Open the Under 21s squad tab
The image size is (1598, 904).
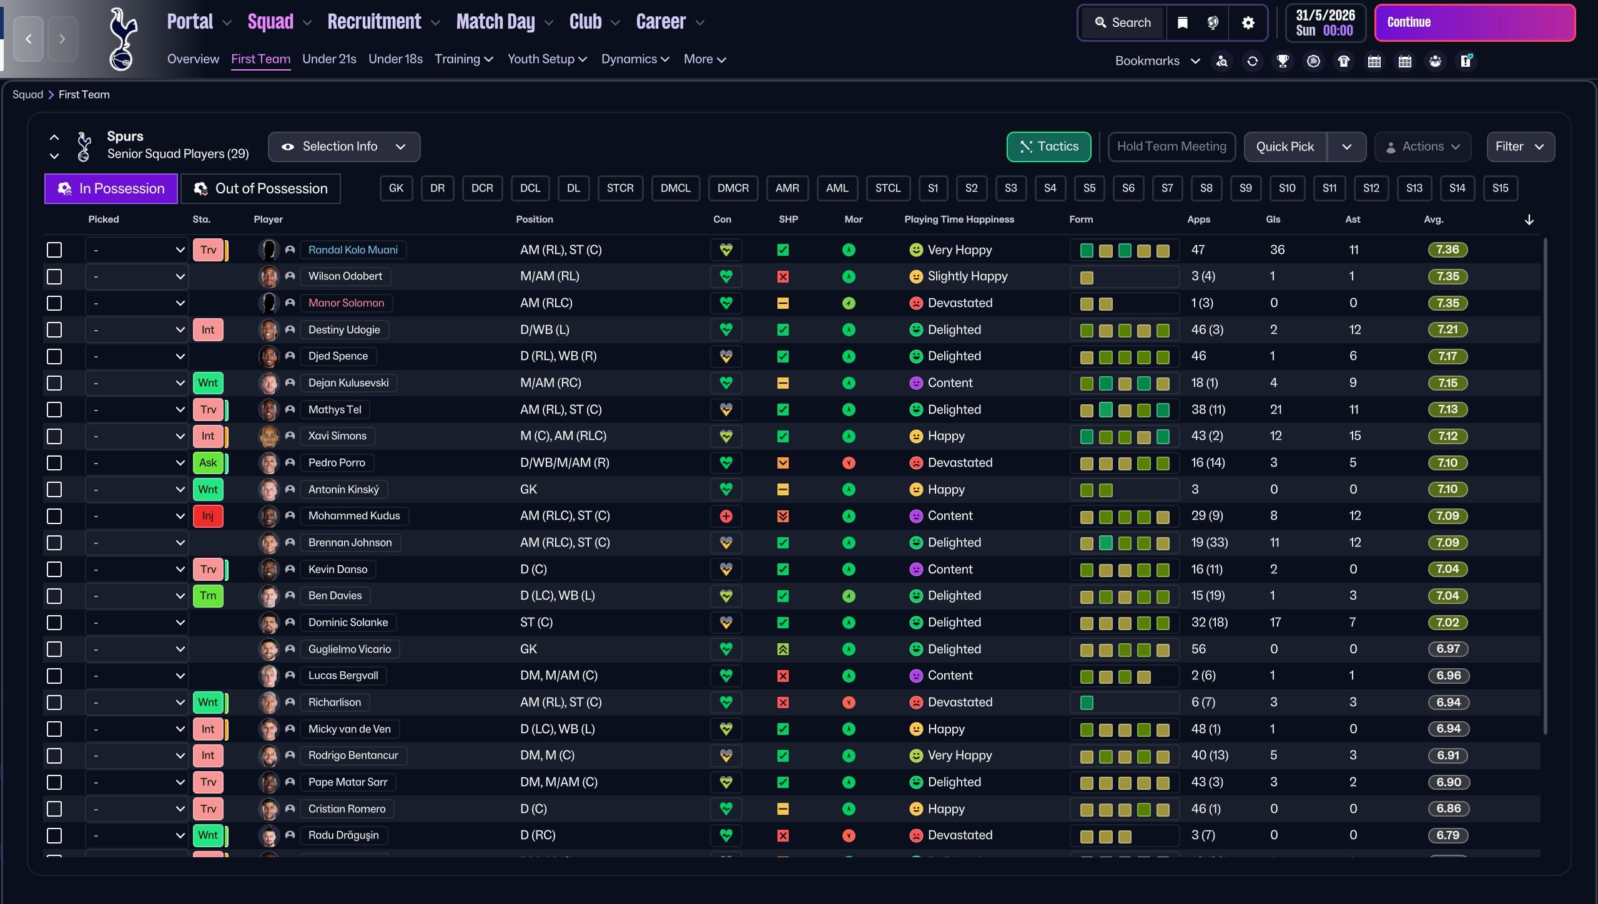click(329, 59)
